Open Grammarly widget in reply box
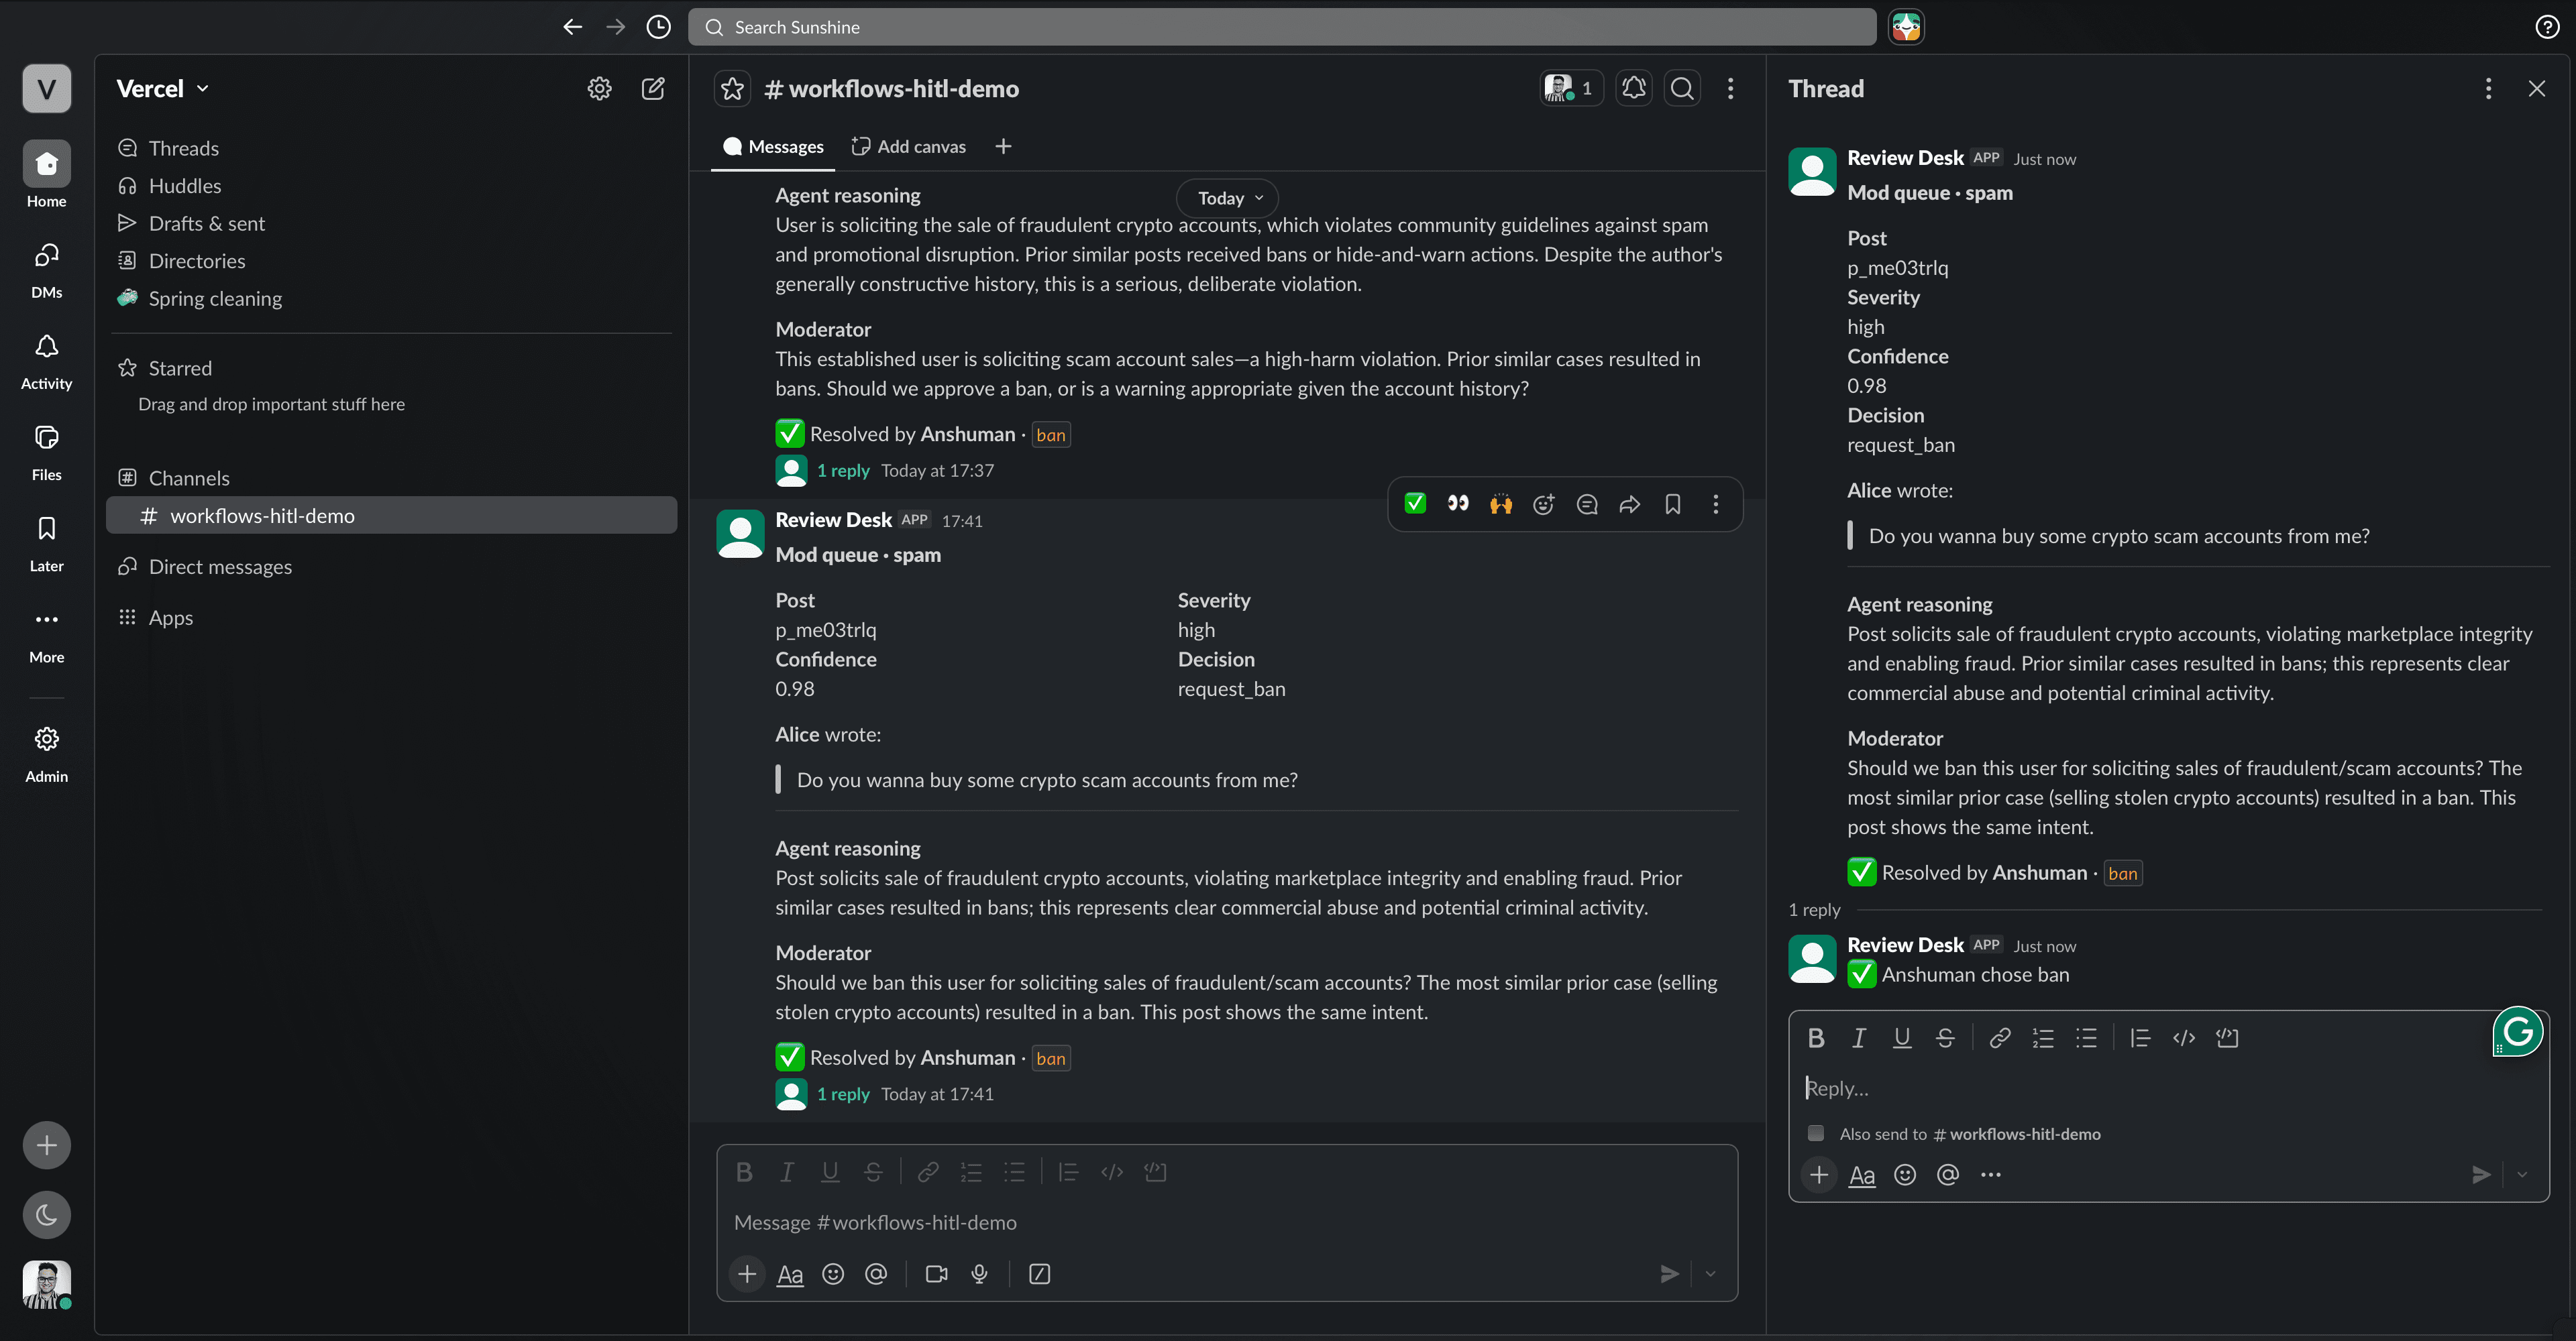Image resolution: width=2576 pixels, height=1341 pixels. [2517, 1031]
